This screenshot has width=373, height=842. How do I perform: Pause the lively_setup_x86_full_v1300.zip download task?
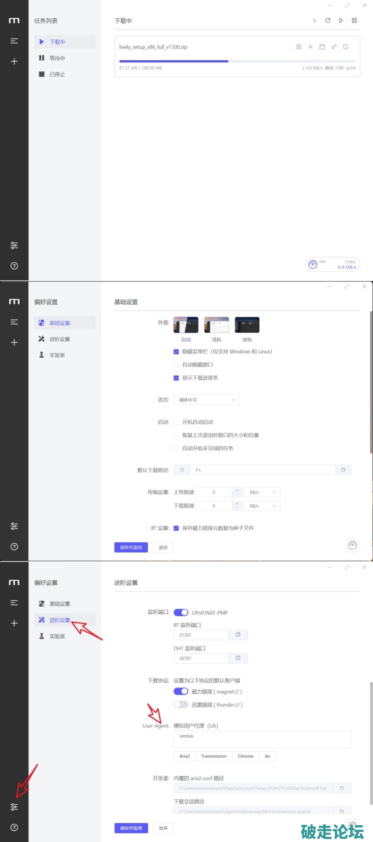[299, 47]
